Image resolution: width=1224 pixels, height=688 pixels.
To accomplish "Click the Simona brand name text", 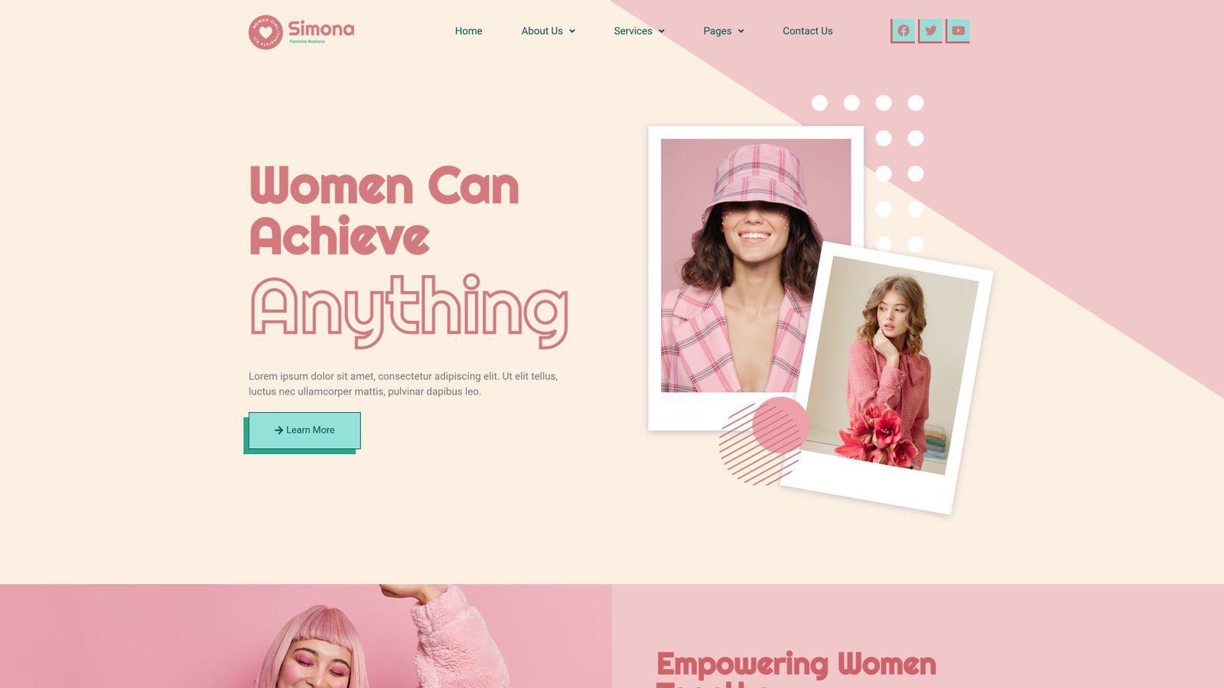I will click(x=321, y=29).
